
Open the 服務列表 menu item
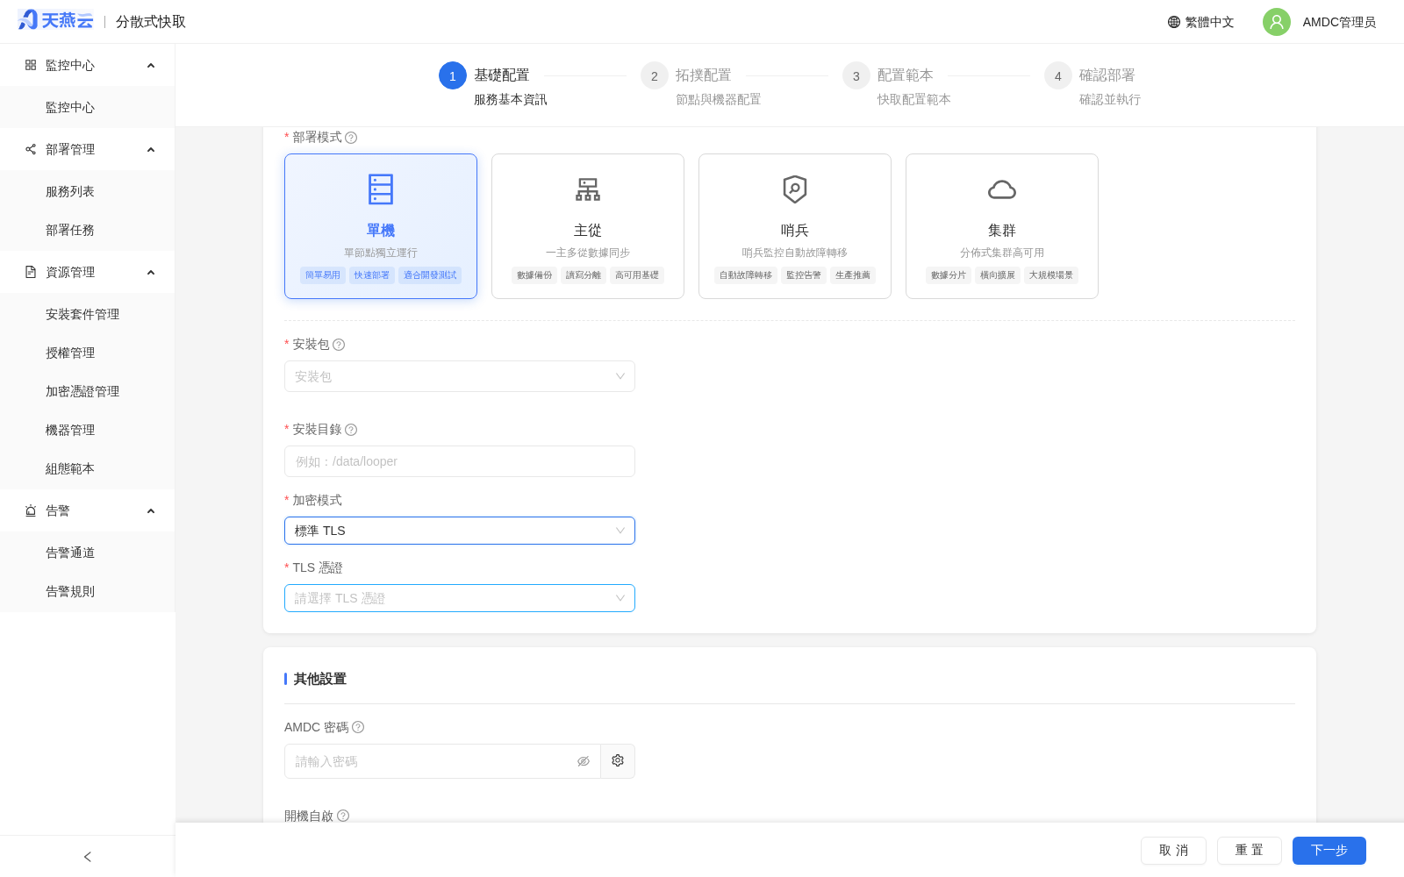(x=88, y=191)
